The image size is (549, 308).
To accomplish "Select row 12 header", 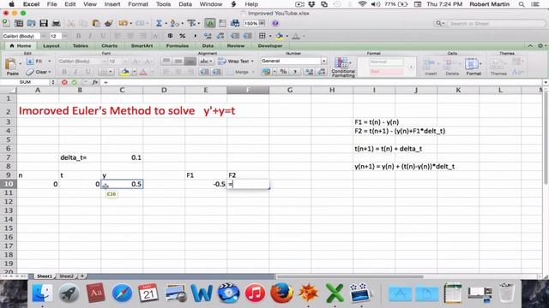I will [x=9, y=202].
